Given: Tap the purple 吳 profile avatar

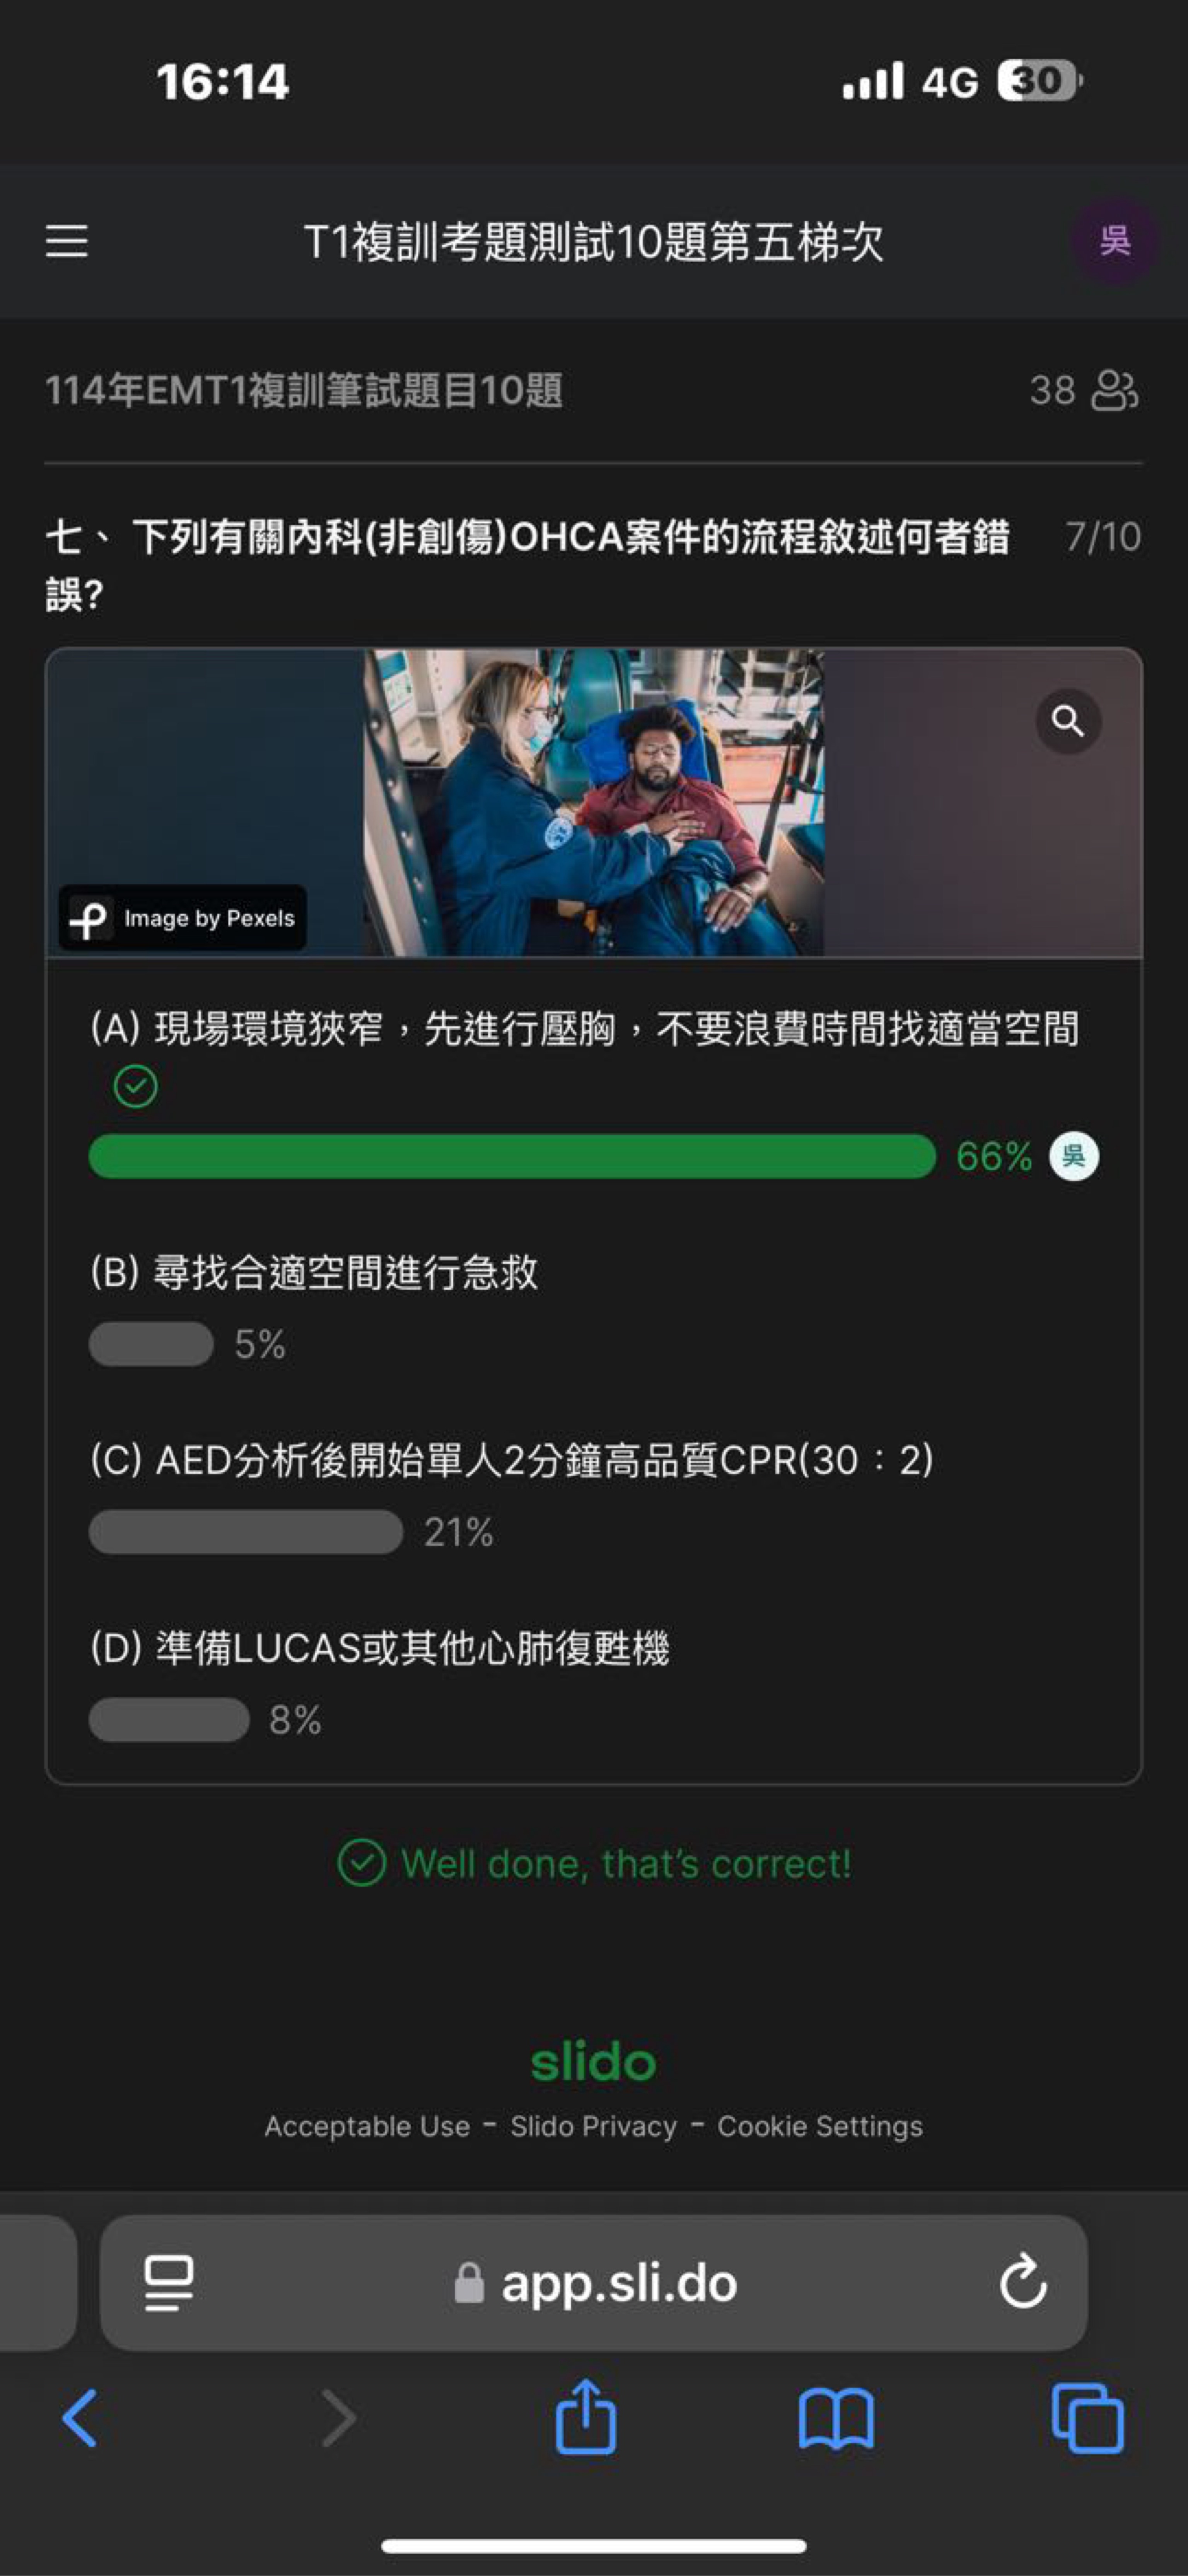Looking at the screenshot, I should click(x=1115, y=241).
